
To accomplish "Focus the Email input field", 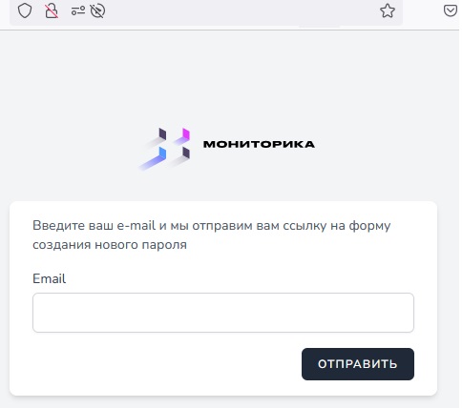I will point(223,313).
